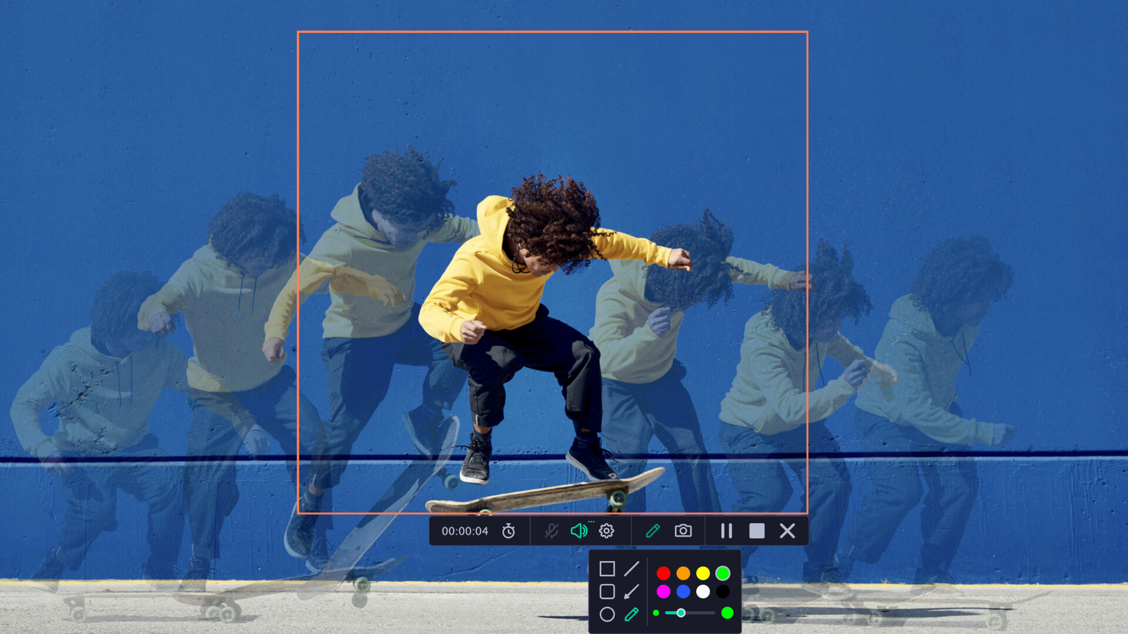Image resolution: width=1128 pixels, height=634 pixels.
Task: Select the rounded rectangle shape tool
Action: click(607, 592)
